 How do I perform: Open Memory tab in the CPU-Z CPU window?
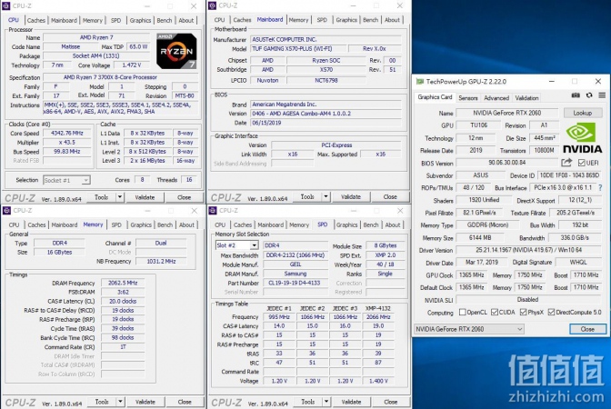tap(92, 20)
